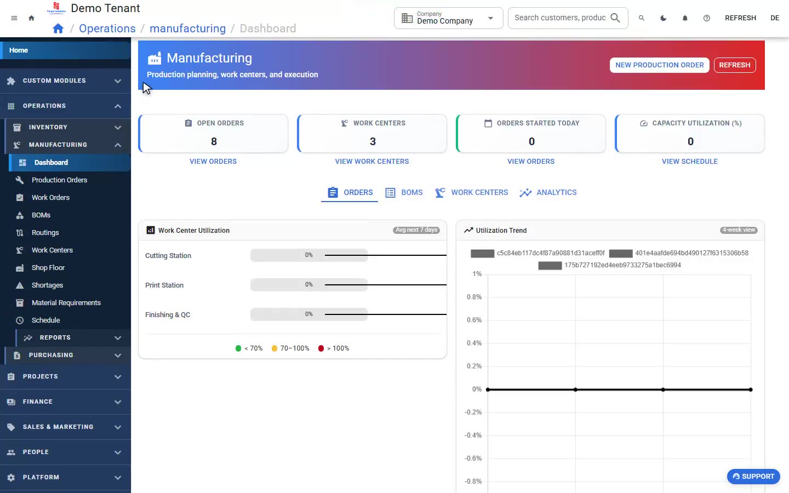Switch to the BOMs tab
Image resolution: width=789 pixels, height=493 pixels.
click(x=404, y=192)
